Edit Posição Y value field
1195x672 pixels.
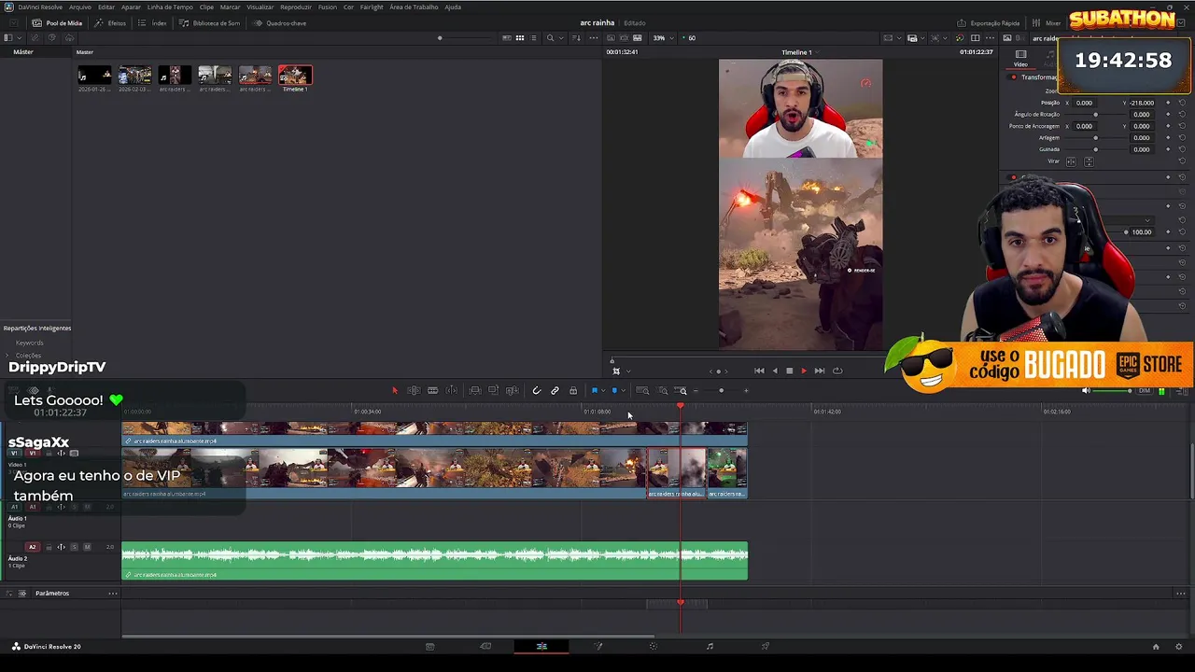click(1141, 103)
